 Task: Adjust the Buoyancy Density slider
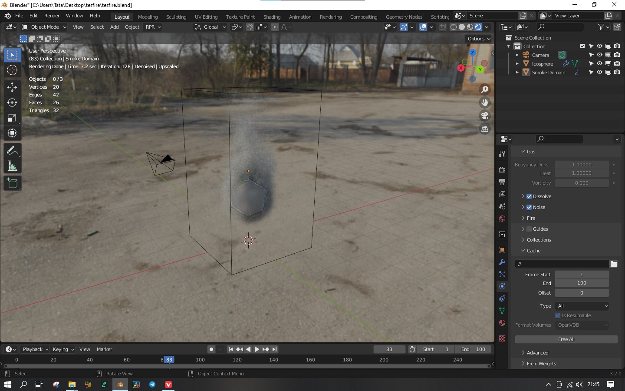point(582,165)
